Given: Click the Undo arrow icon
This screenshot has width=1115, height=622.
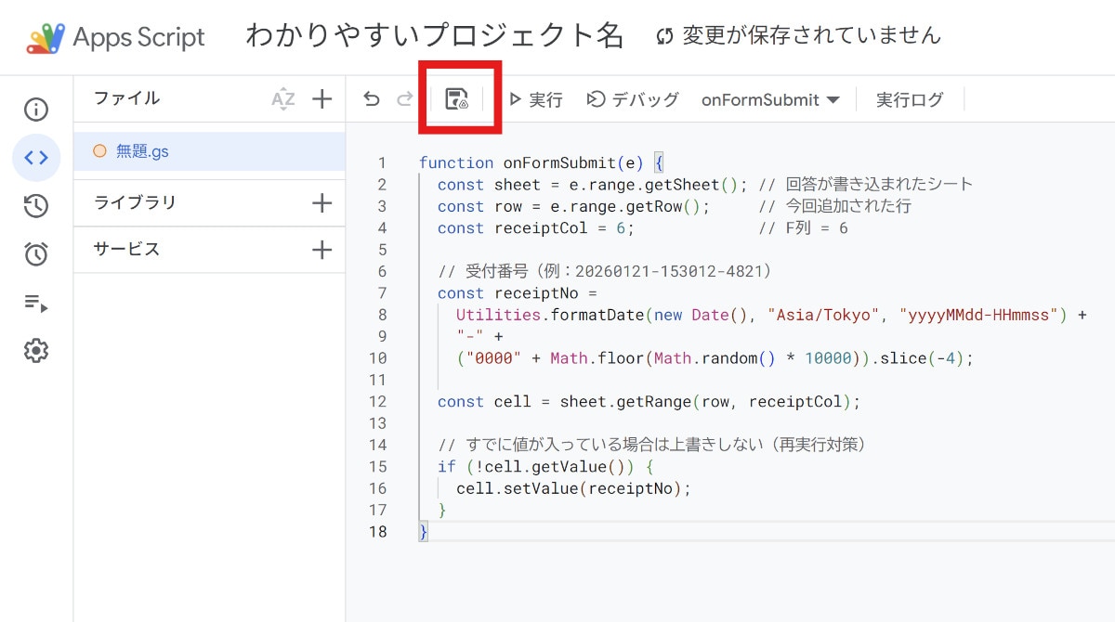Looking at the screenshot, I should pos(372,99).
